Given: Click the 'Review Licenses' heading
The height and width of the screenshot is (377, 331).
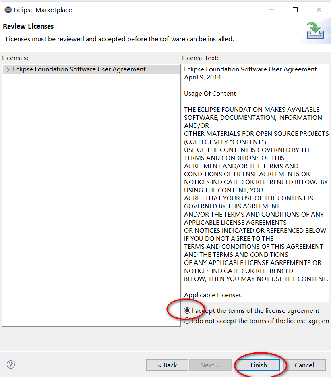Looking at the screenshot, I should click(28, 26).
